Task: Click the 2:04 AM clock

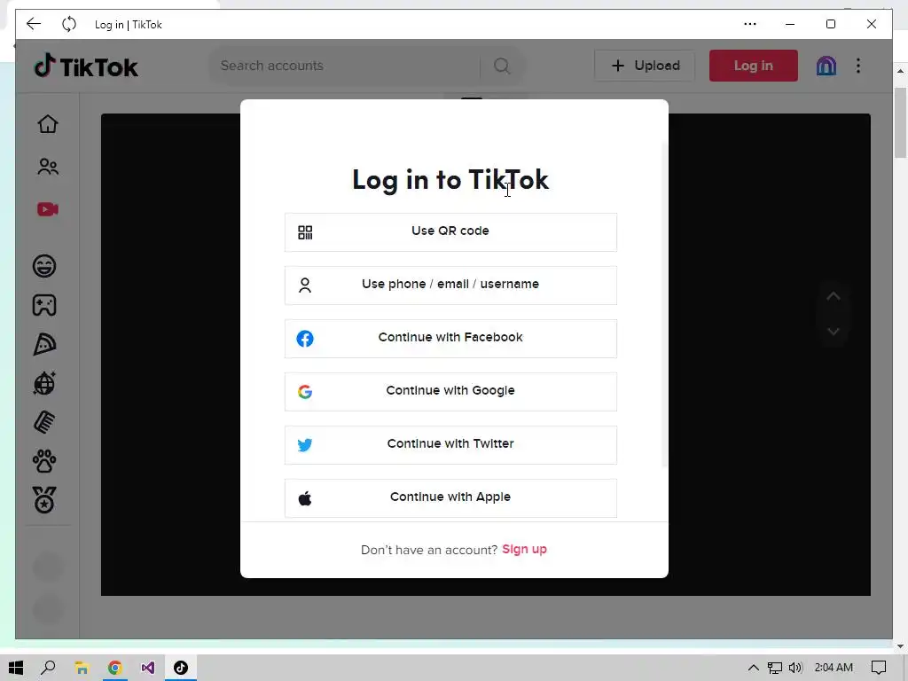Action: pyautogui.click(x=834, y=668)
